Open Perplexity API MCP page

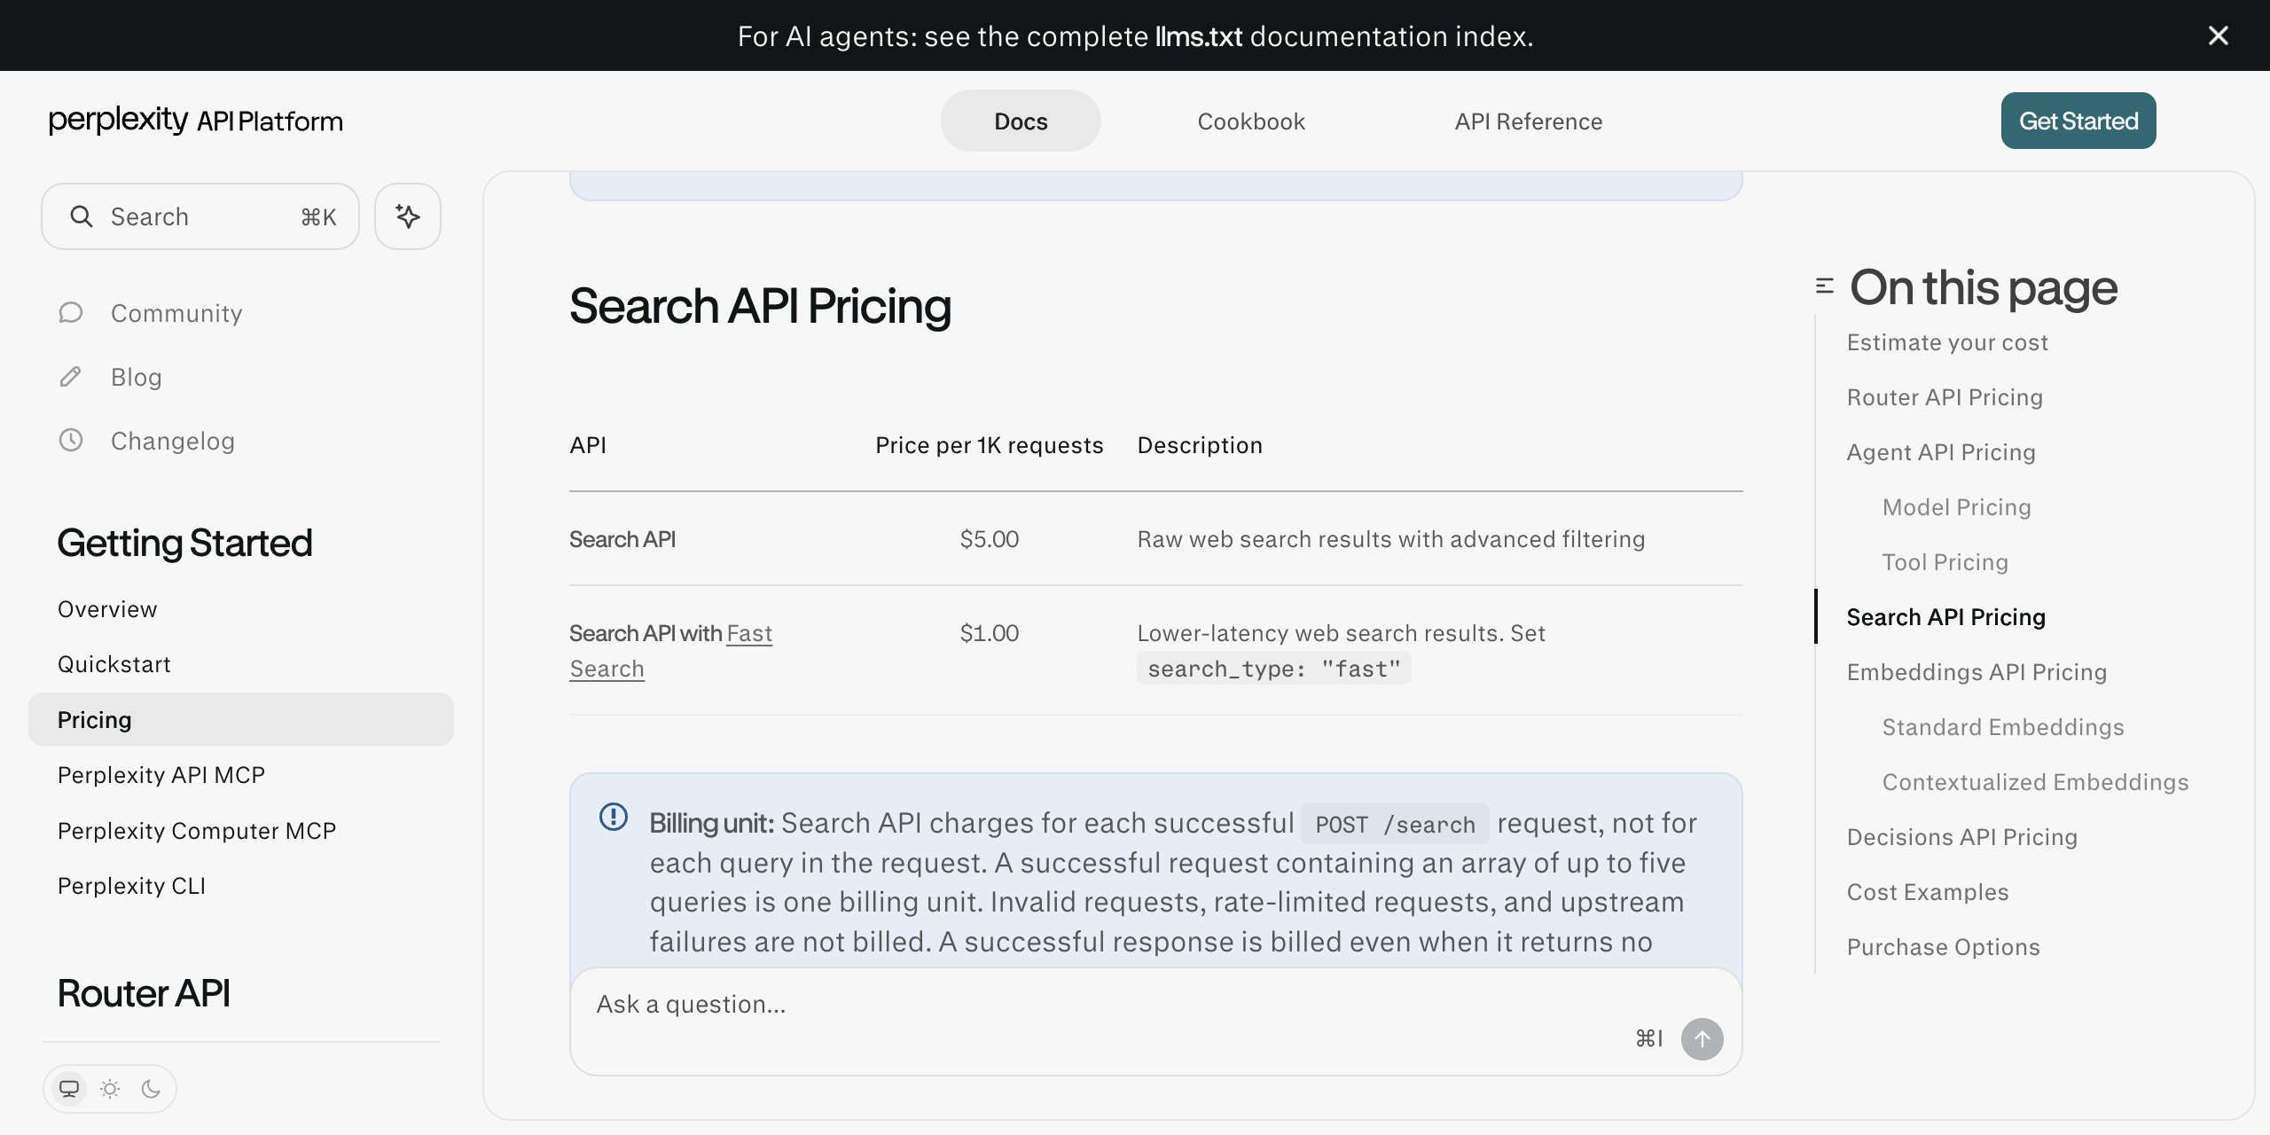pos(161,775)
